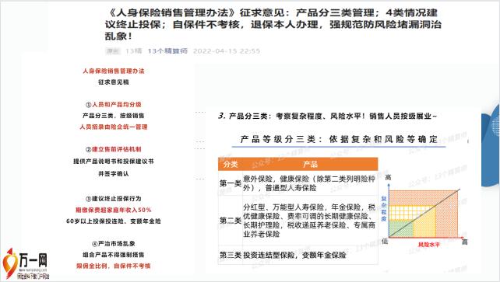This screenshot has width=500, height=282.
Task: Click the 原创 tag badge
Action: (x=113, y=50)
